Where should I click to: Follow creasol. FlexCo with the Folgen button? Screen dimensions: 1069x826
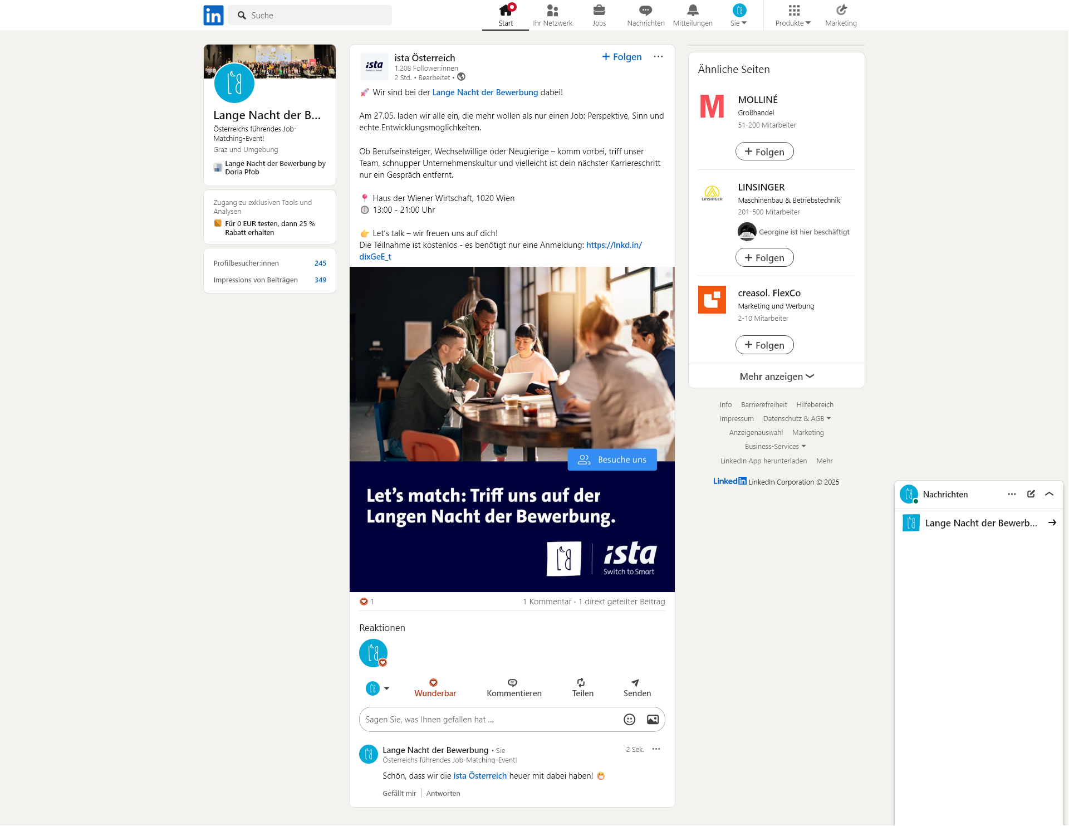764,345
